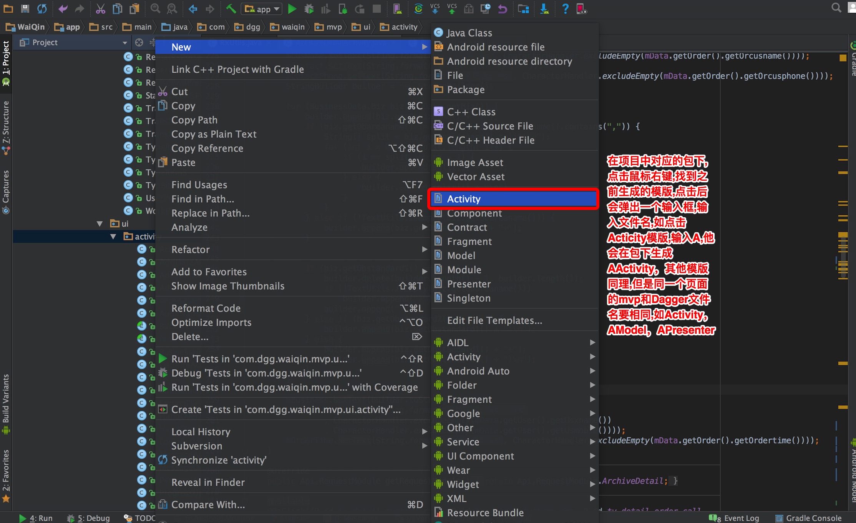Click the Run app play button

[292, 9]
